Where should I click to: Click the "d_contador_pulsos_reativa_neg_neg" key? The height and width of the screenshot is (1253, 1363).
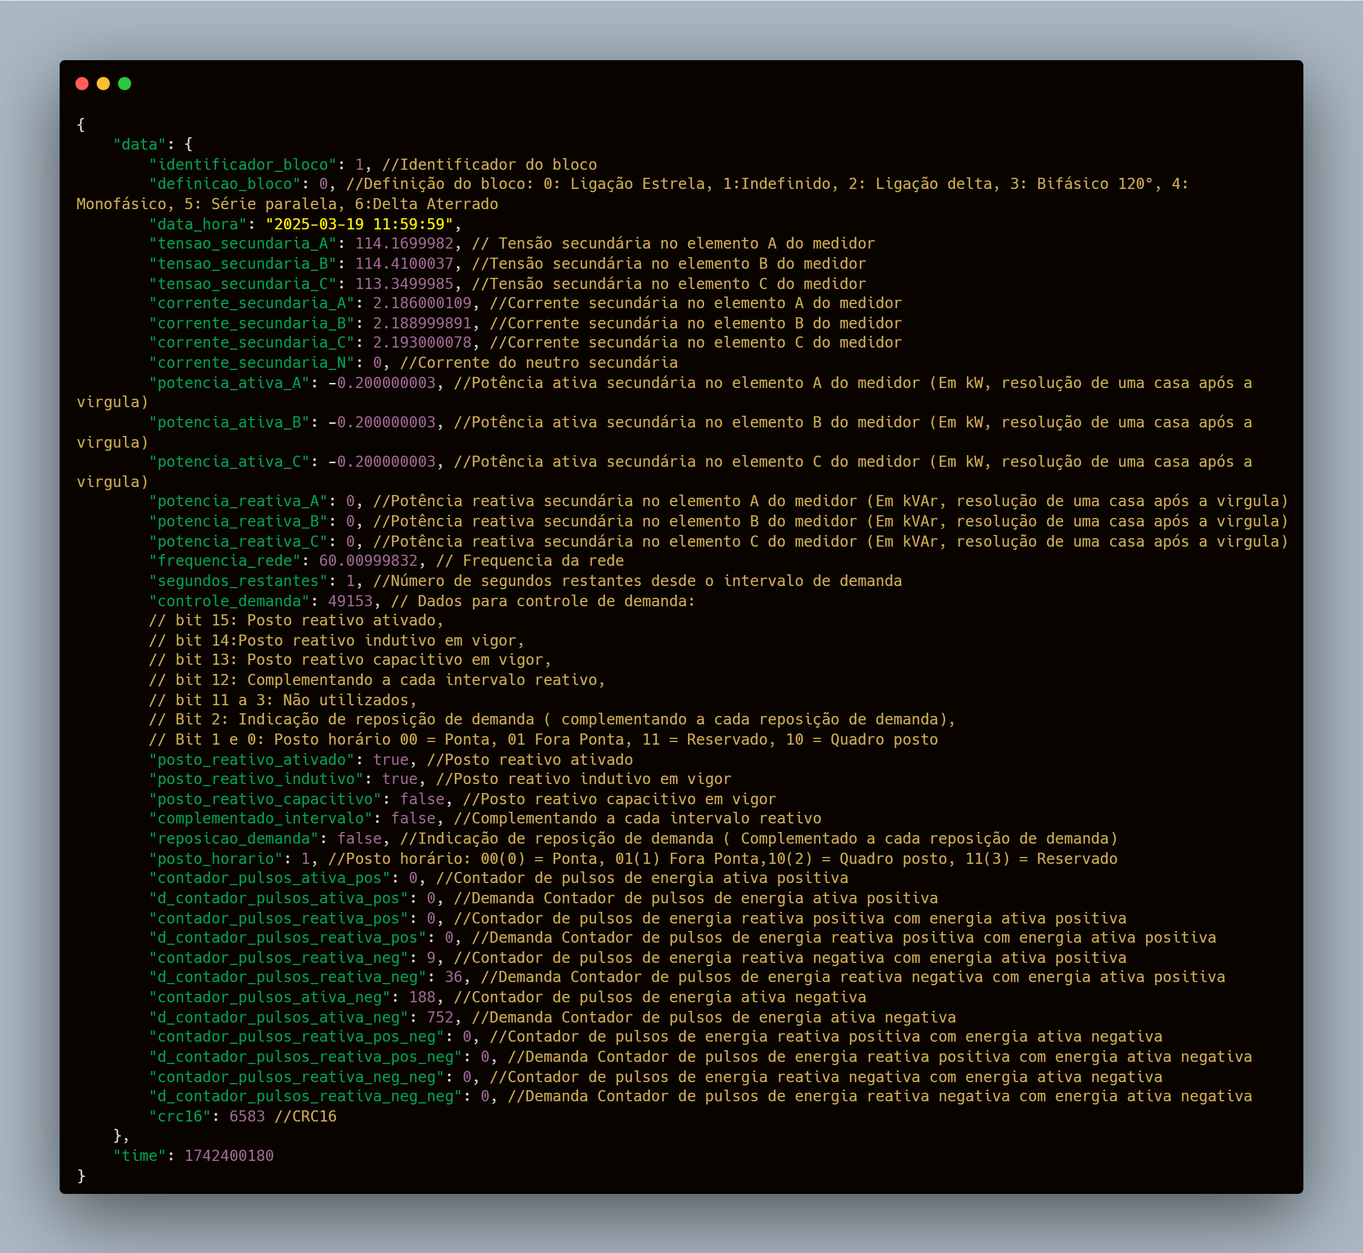click(306, 1097)
